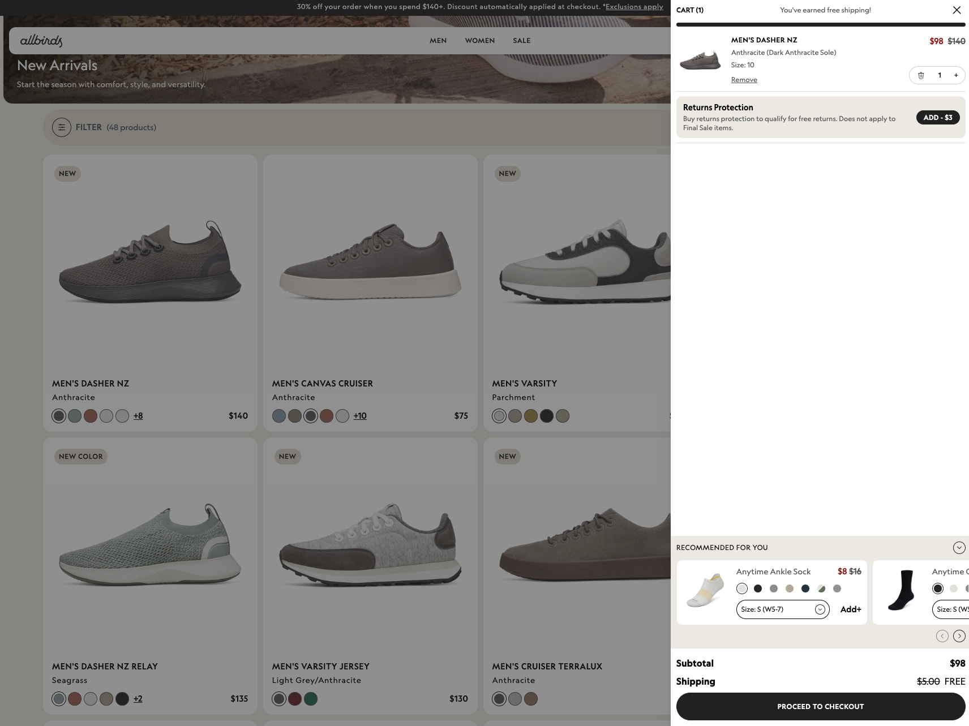Show +8 more colors for Men's Dasher NZ
This screenshot has width=969, height=726.
(138, 416)
